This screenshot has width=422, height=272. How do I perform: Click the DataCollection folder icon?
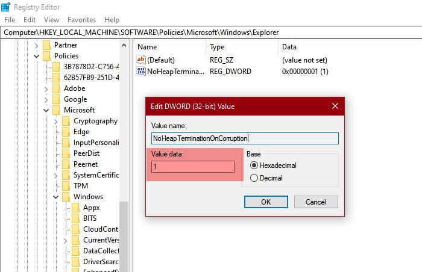point(76,251)
